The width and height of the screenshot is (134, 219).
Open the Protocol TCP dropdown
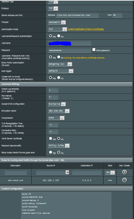pyautogui.click(x=53, y=8)
